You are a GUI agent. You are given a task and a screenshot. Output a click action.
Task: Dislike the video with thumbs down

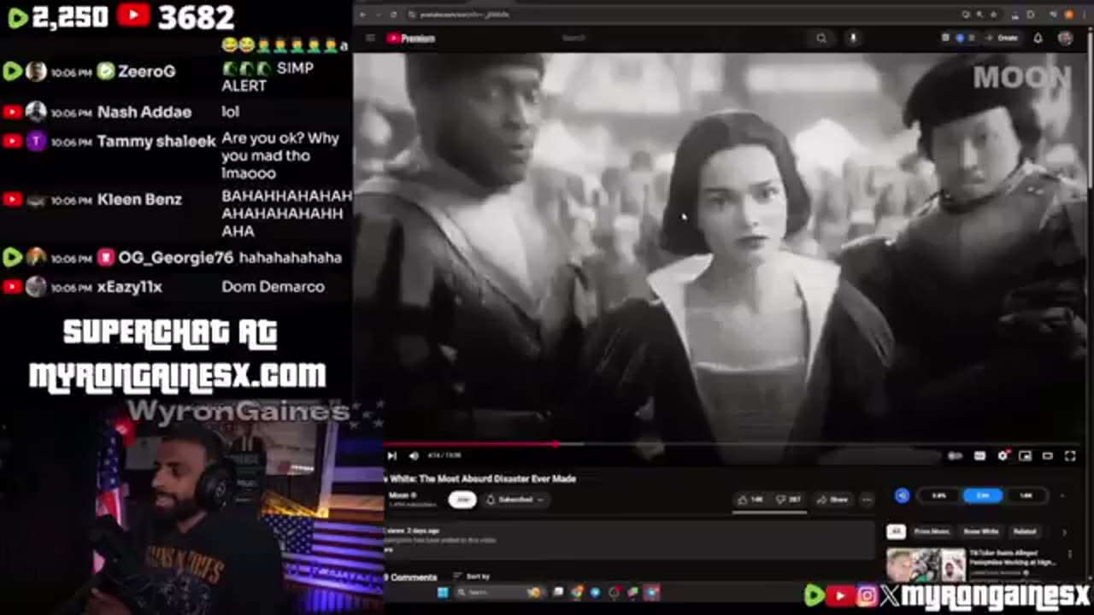point(788,500)
